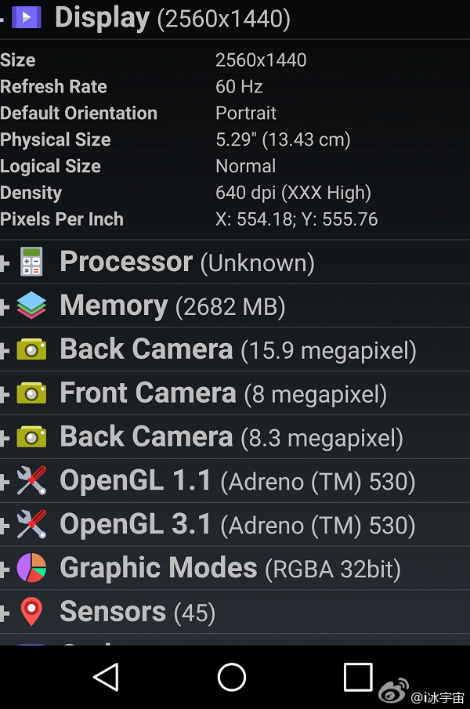This screenshot has width=470, height=709.
Task: Expand the Memory section
Action: coord(5,307)
